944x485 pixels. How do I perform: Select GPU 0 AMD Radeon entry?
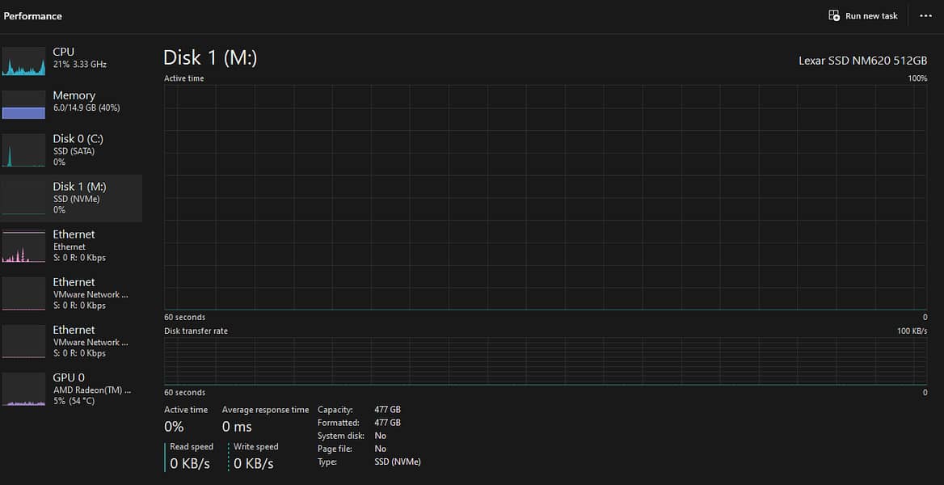pyautogui.click(x=71, y=389)
